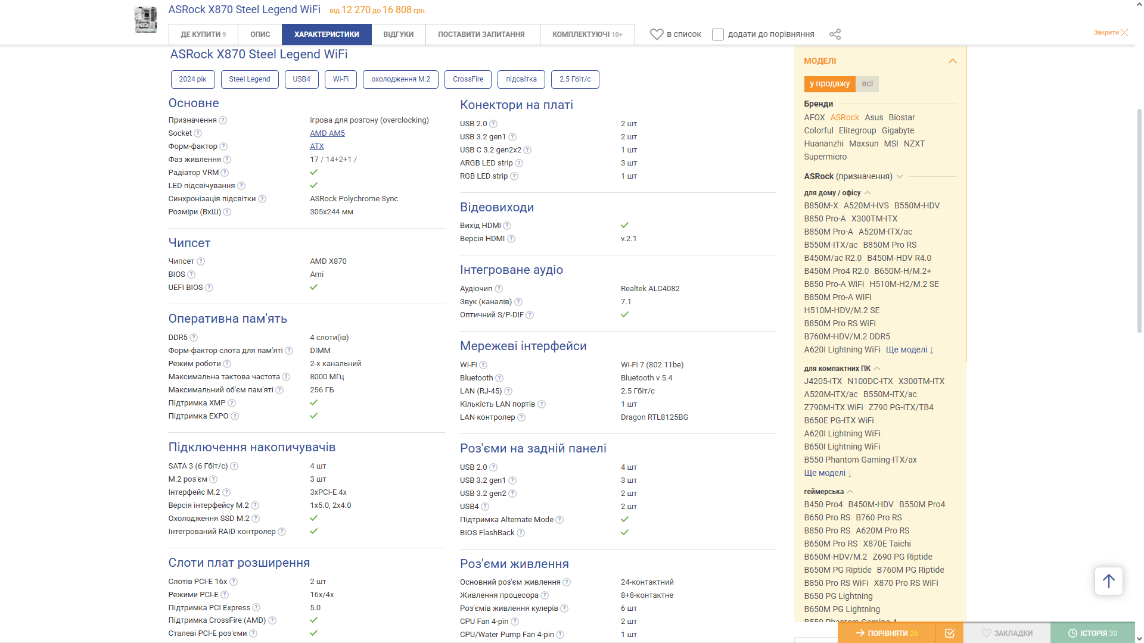1144x643 pixels.
Task: Click the close X icon next to Закрити
Action: (x=1124, y=32)
